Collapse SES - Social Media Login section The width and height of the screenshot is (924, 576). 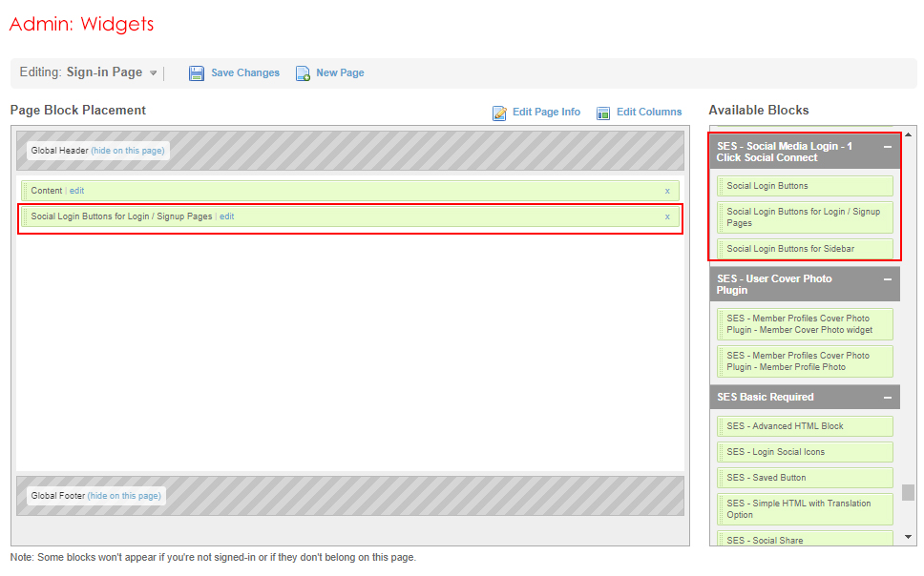point(888,147)
